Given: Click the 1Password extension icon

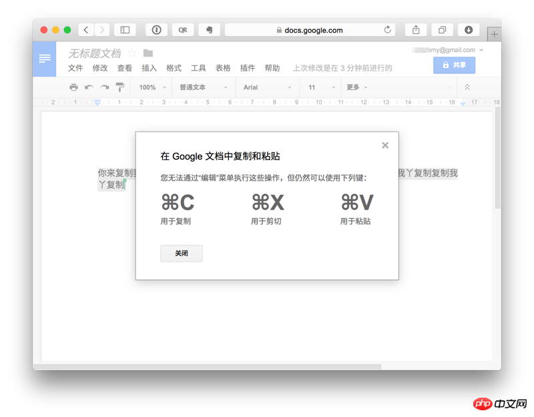Looking at the screenshot, I should click(156, 30).
